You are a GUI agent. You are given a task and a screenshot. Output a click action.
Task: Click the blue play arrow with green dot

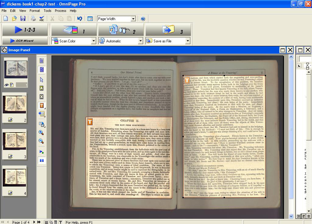(x=41, y=152)
